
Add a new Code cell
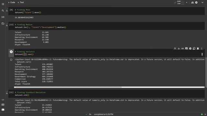coord(12,2)
